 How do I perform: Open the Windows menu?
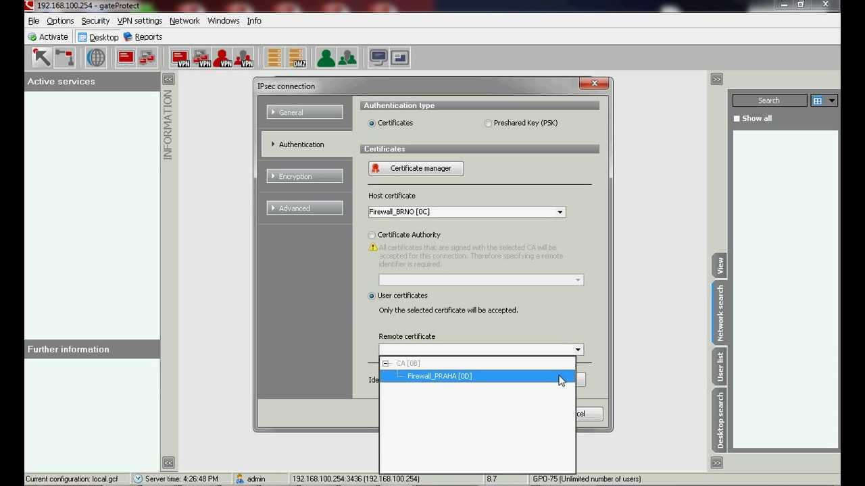[224, 21]
